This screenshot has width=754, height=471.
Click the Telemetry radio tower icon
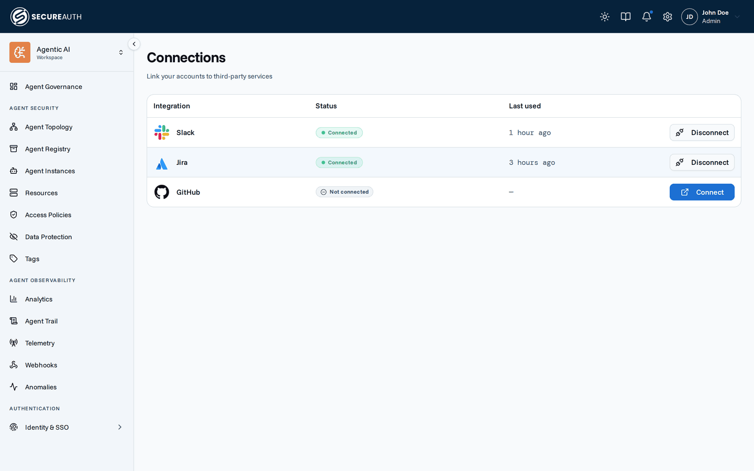(14, 343)
